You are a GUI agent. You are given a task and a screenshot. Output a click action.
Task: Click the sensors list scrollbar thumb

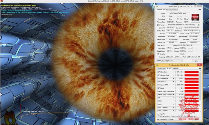200,86
